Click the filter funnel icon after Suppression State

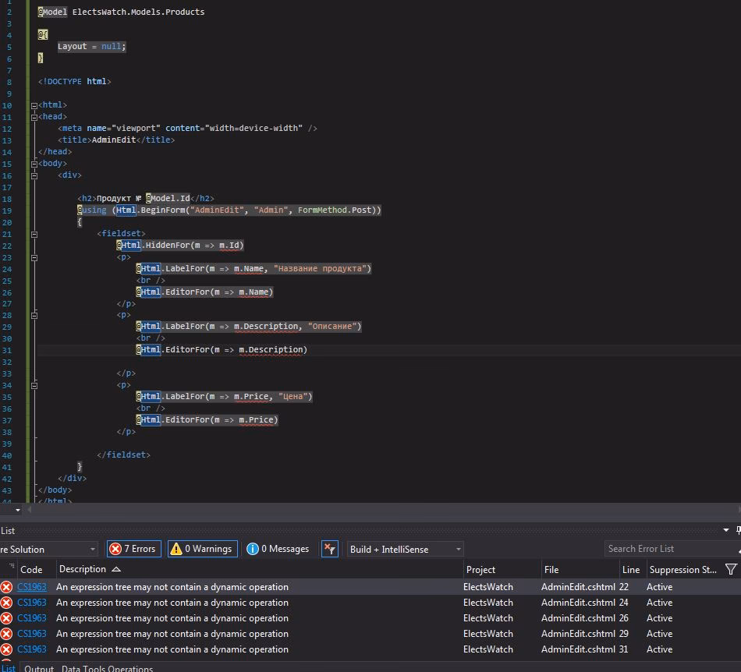[x=731, y=570]
